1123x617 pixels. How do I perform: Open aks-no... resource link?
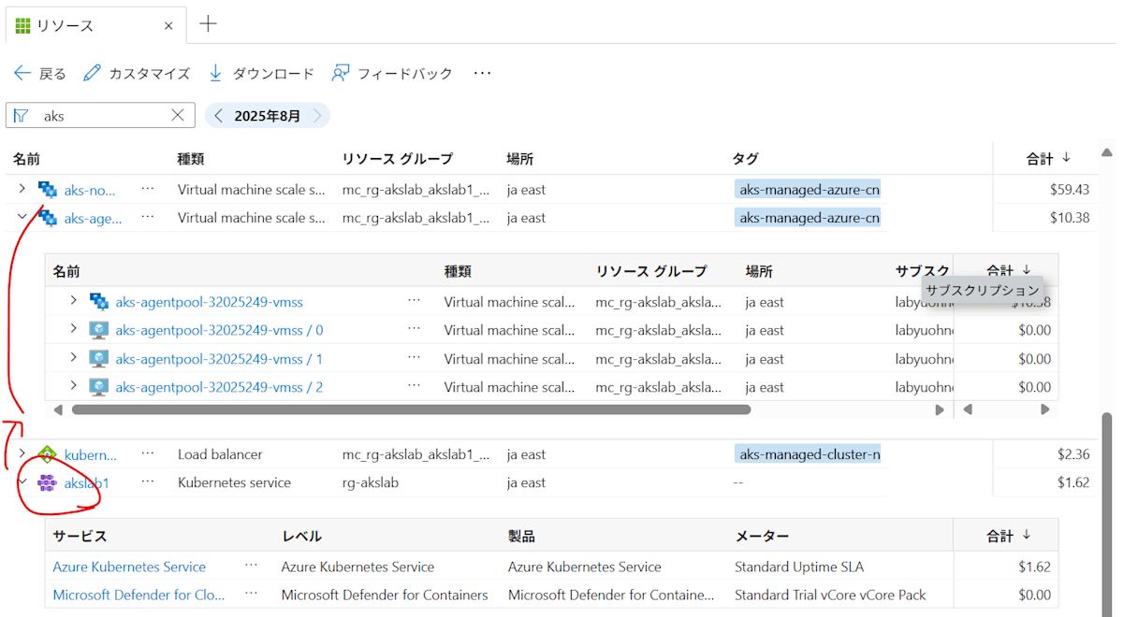(x=90, y=190)
